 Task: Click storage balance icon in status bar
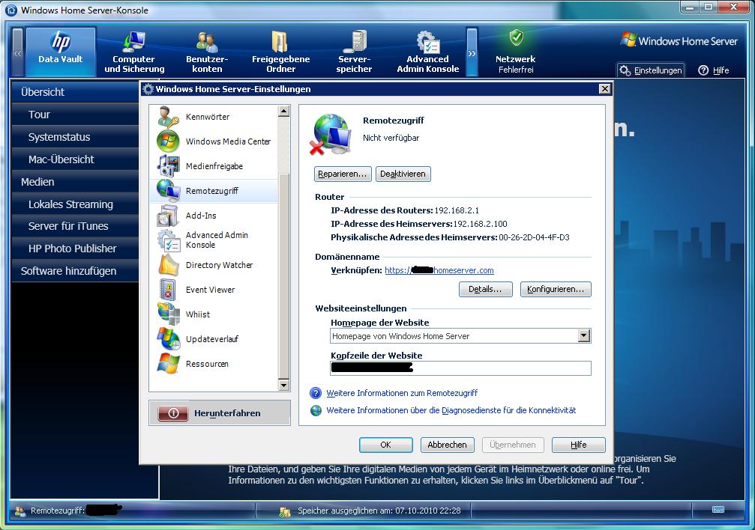285,512
